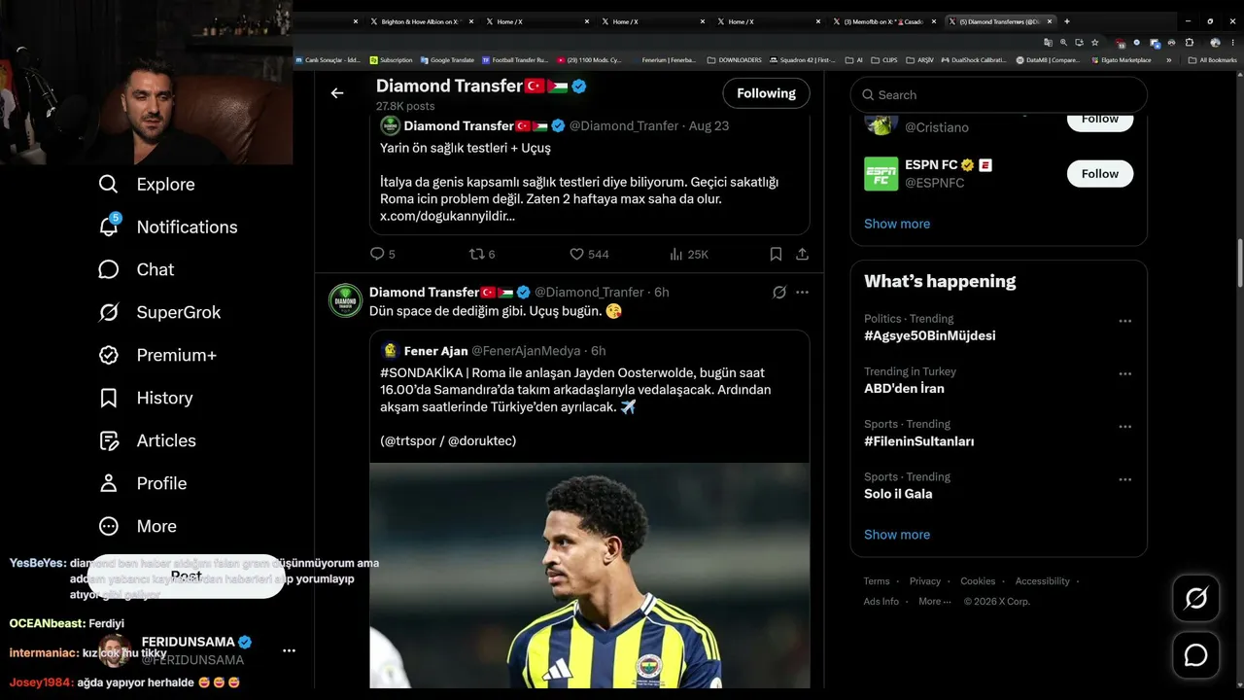
Task: Click the FERIDUNSAMA account name at bottom left
Action: pyautogui.click(x=189, y=642)
